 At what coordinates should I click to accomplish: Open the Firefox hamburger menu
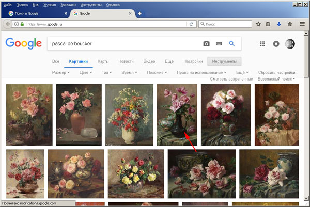(302, 24)
